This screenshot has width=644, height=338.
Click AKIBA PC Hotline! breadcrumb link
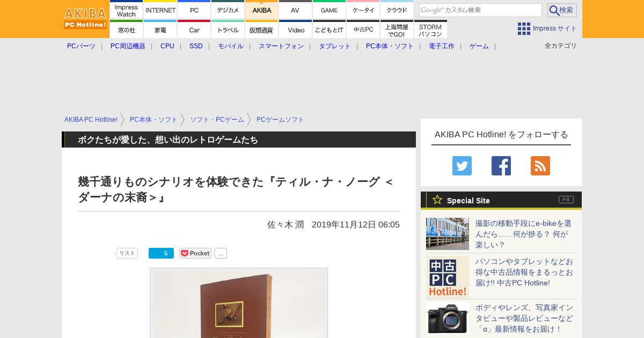point(91,120)
